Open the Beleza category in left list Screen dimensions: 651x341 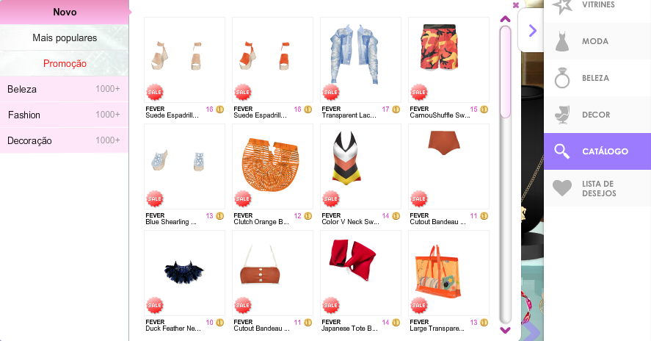pos(65,89)
